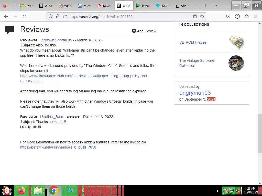This screenshot has width=262, height=196.
Task: Click the CD-ROM Images thumbnail
Action: (236, 43)
